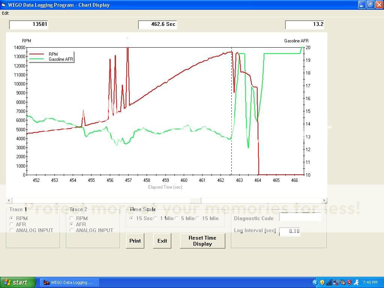Click the Print button

pyautogui.click(x=135, y=241)
